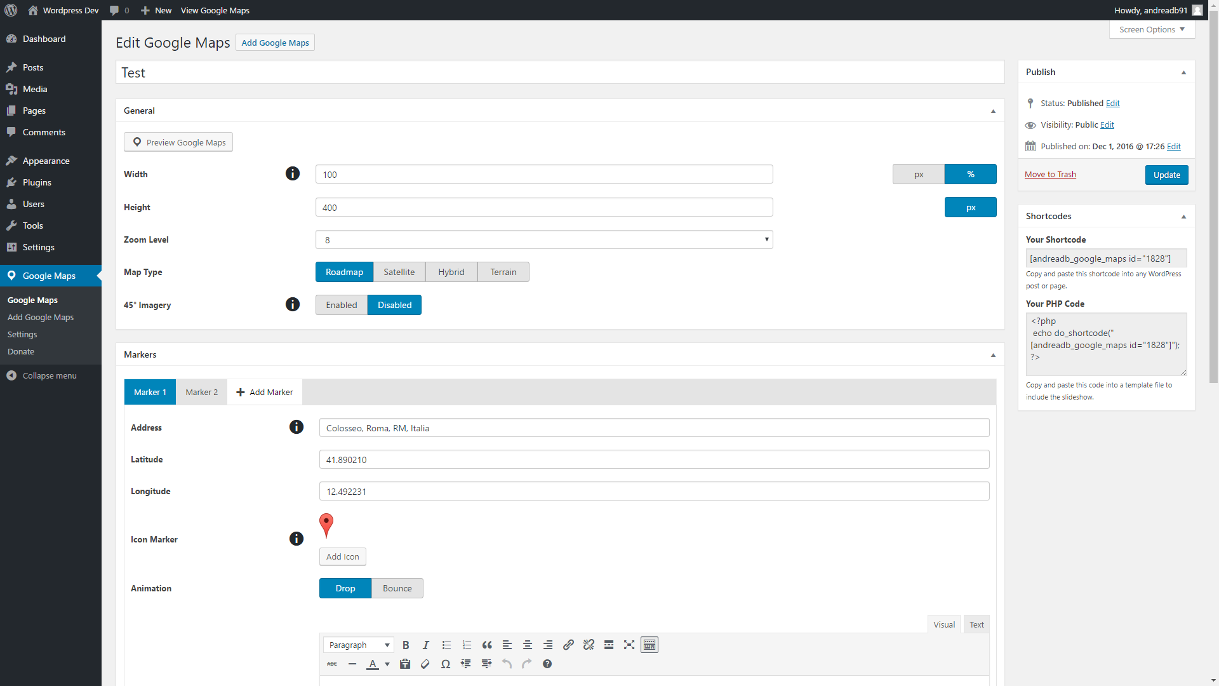Image resolution: width=1219 pixels, height=686 pixels.
Task: Redo the last editor action
Action: click(527, 664)
